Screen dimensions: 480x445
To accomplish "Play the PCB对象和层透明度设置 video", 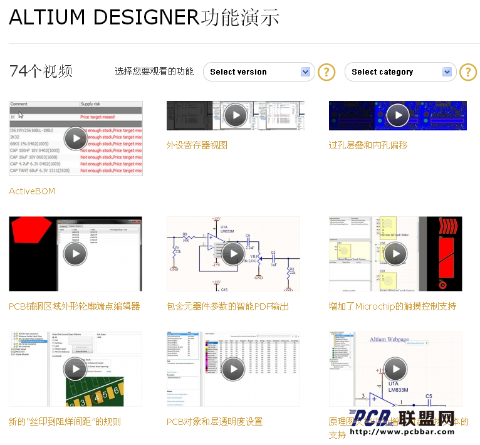I will 233,369.
